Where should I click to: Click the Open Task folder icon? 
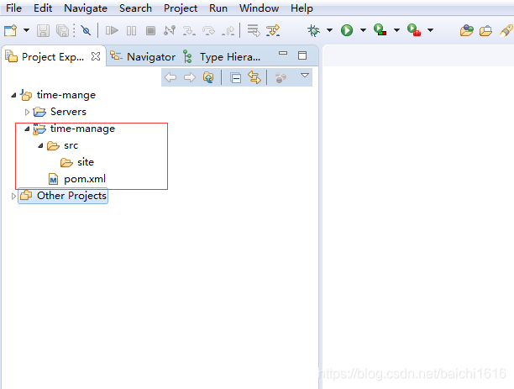(485, 30)
